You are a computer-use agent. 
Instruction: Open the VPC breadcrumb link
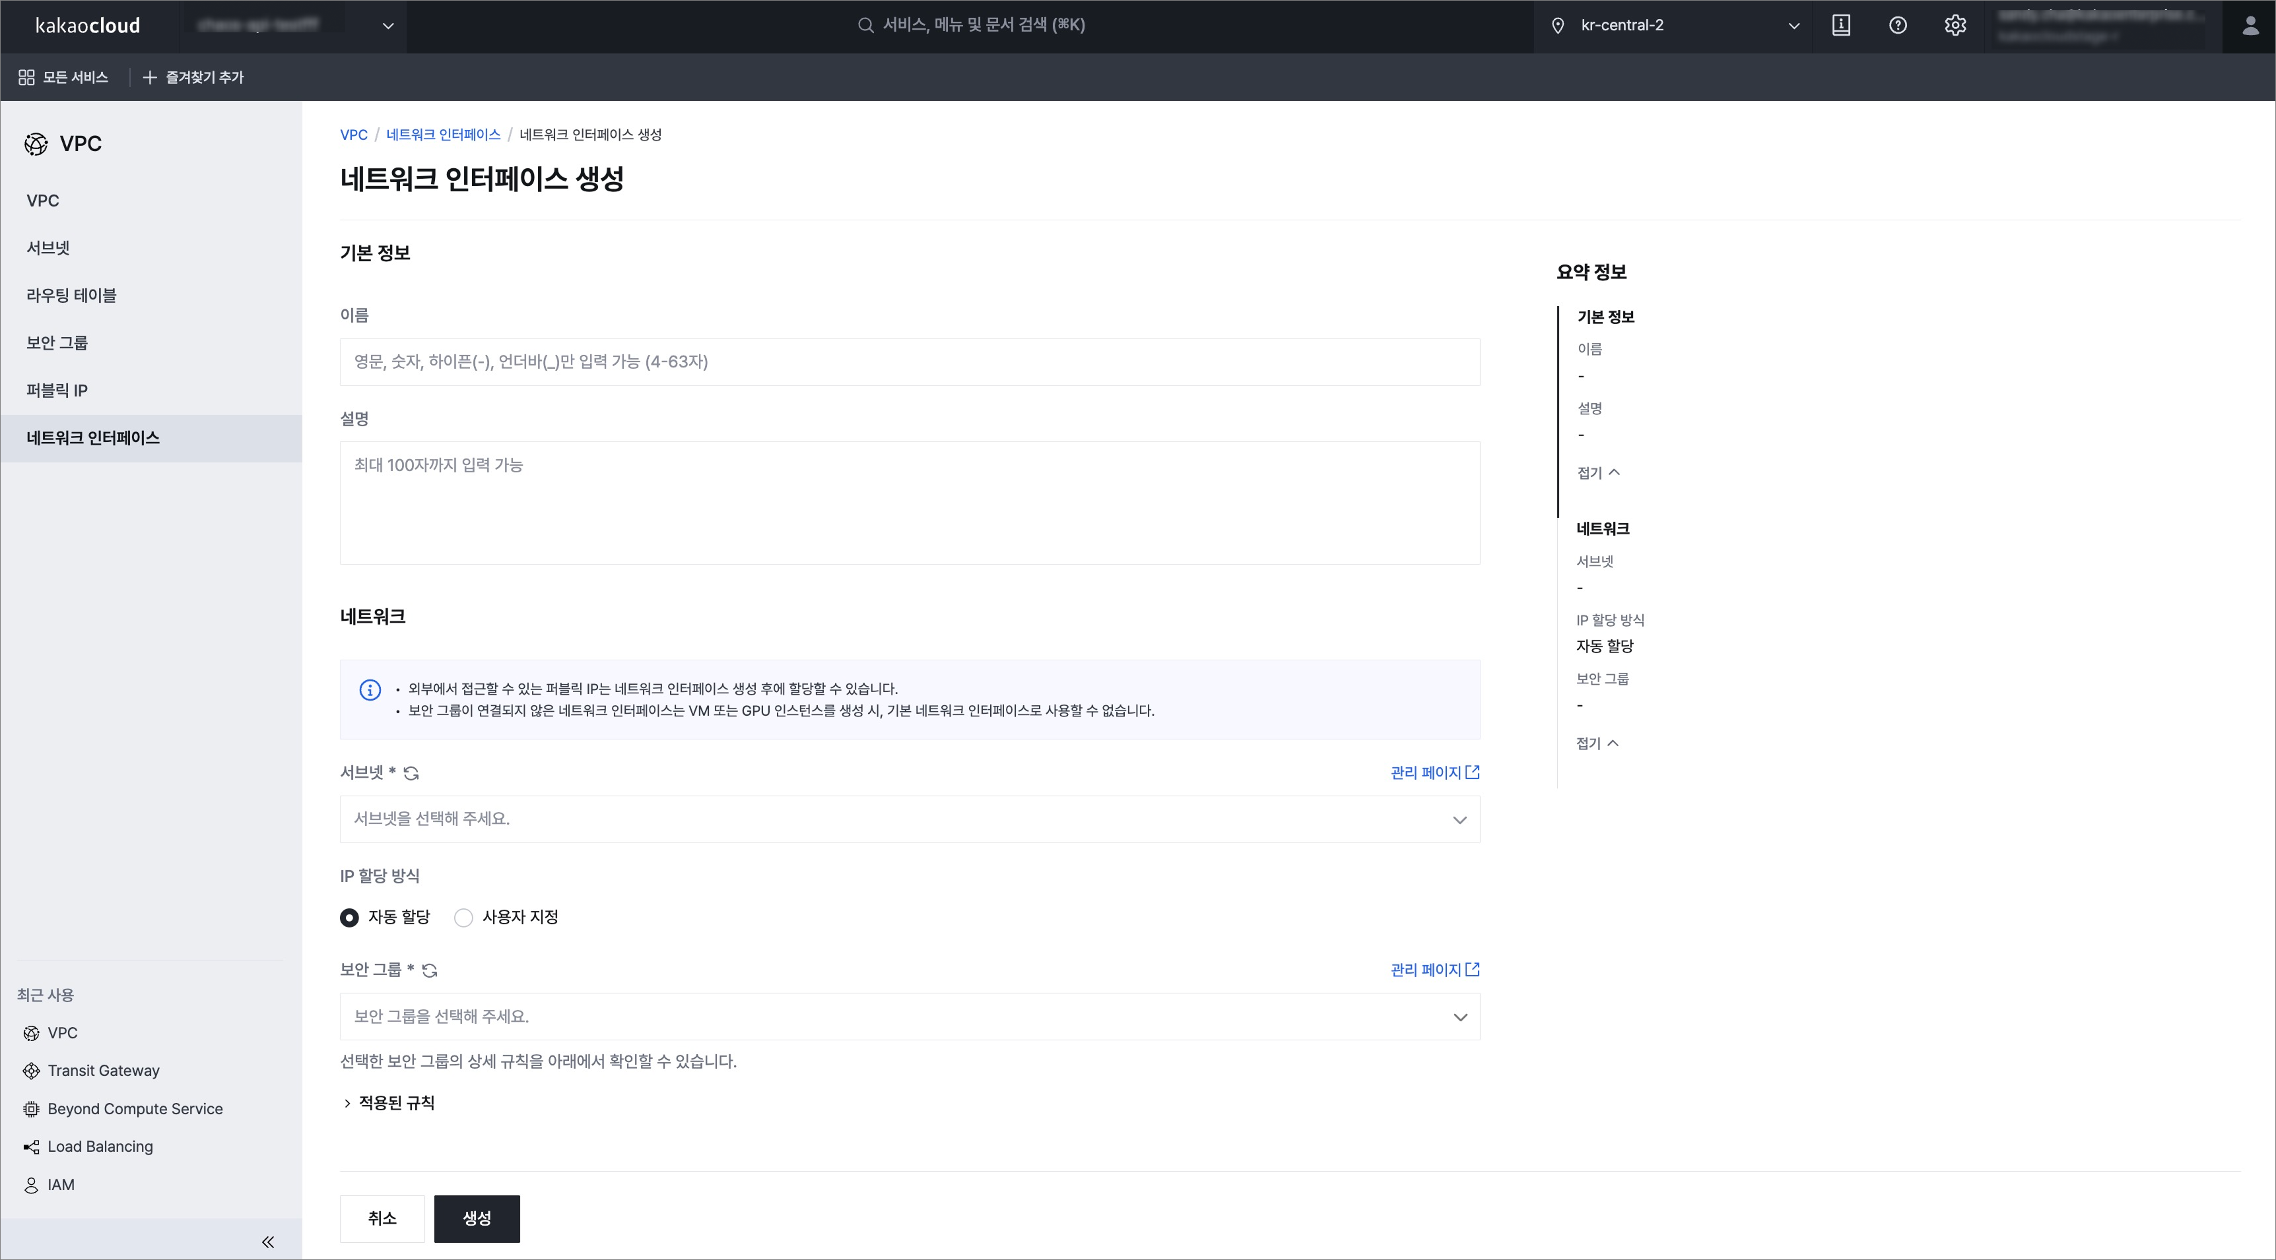point(354,134)
